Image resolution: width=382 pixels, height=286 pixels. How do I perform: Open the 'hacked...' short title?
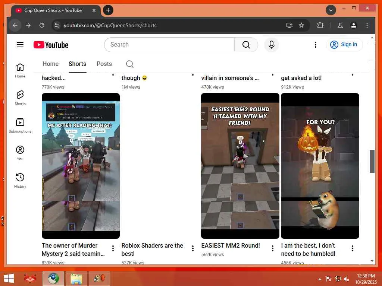coord(54,78)
